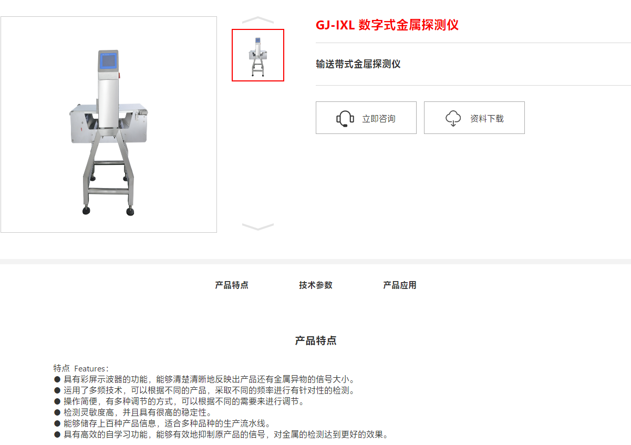
Task: Click the 特点 Features label
Action: click(81, 368)
